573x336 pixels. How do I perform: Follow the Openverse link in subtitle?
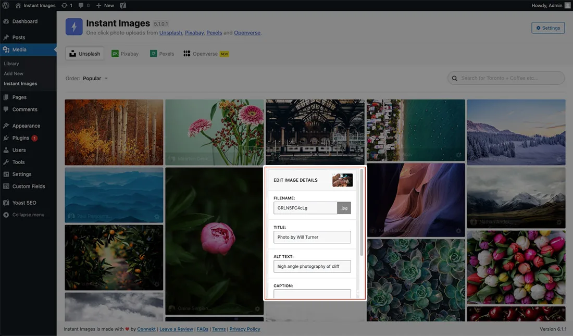click(x=247, y=33)
